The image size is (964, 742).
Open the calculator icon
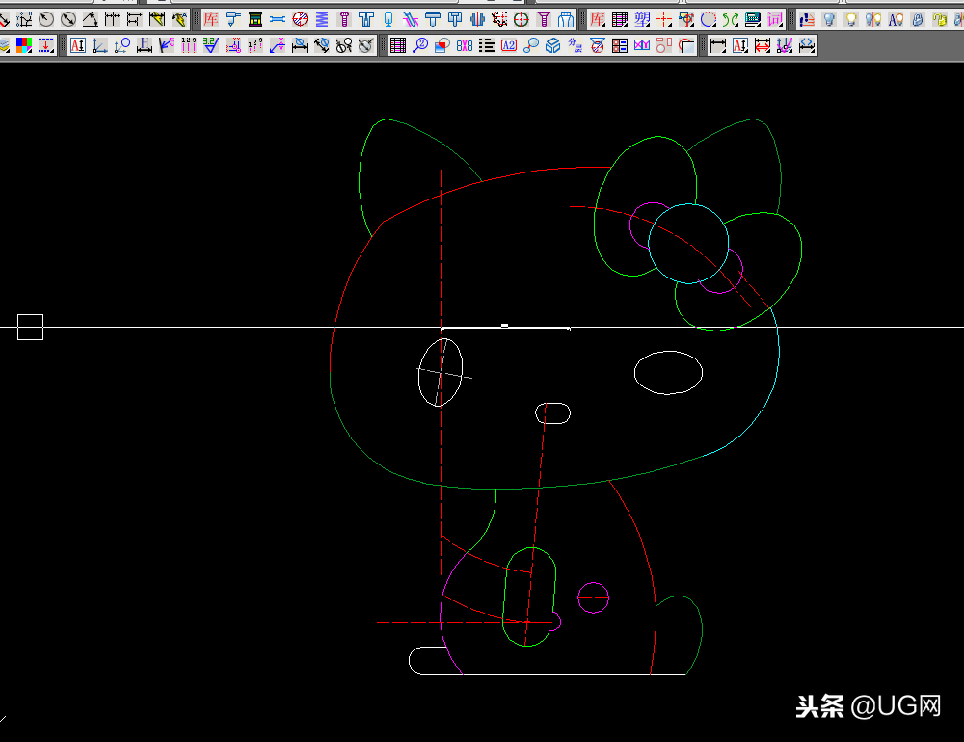(753, 19)
